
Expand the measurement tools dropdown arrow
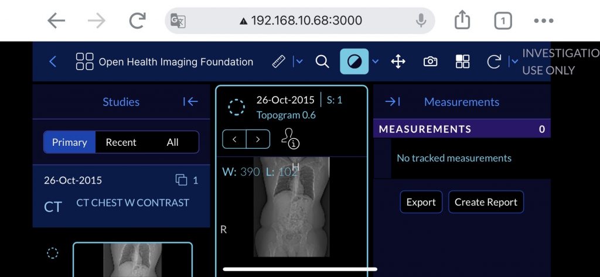point(299,61)
